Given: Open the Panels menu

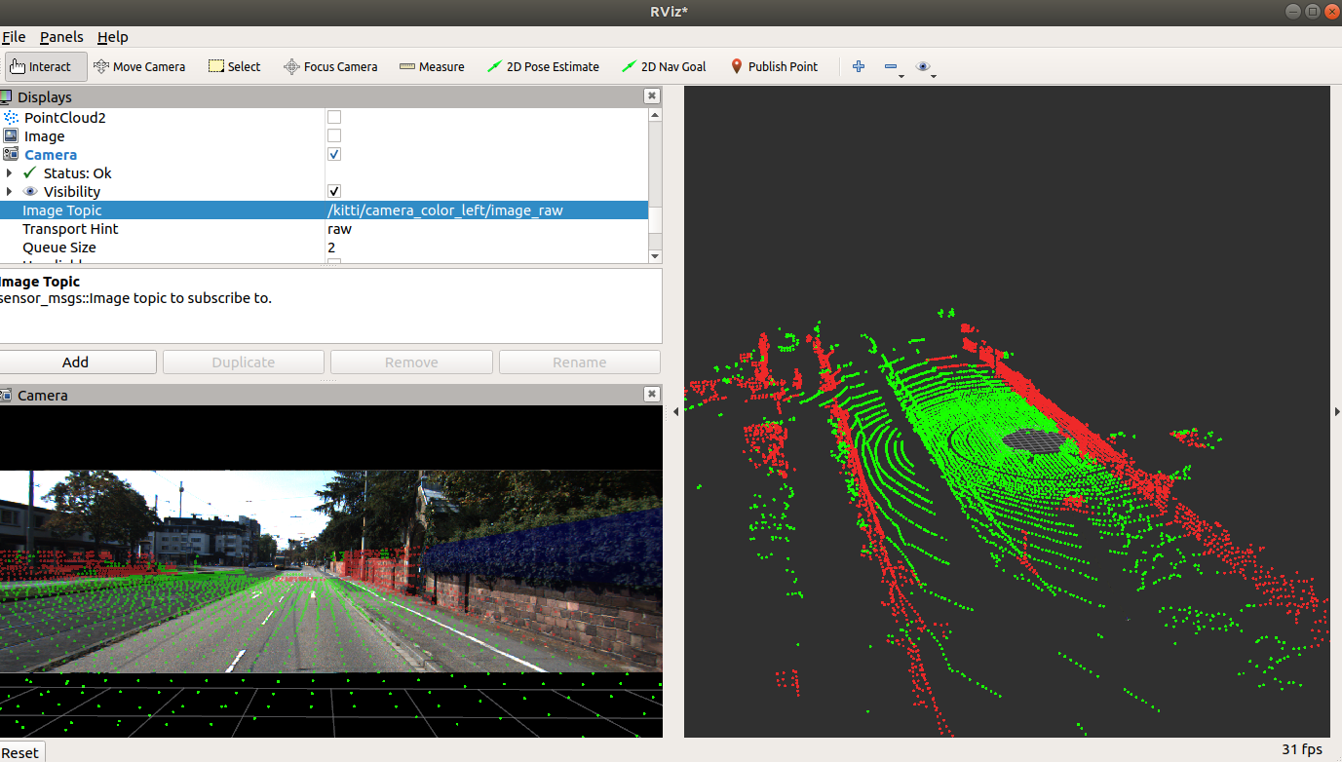Looking at the screenshot, I should pyautogui.click(x=61, y=37).
